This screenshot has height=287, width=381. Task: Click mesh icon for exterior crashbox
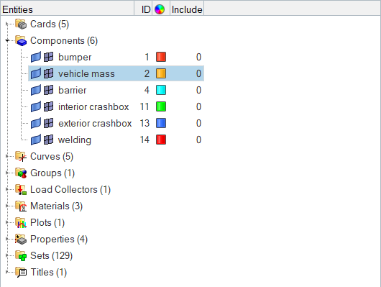point(49,123)
